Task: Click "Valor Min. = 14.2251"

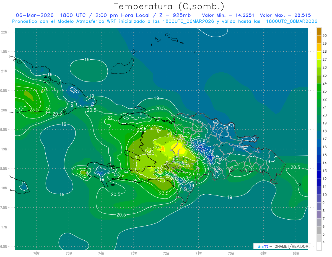Action: 229,15
